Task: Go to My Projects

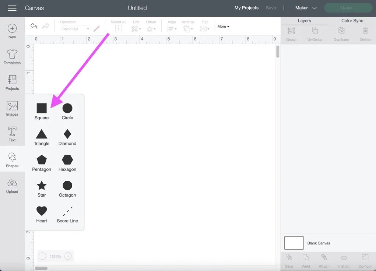Action: point(246,7)
